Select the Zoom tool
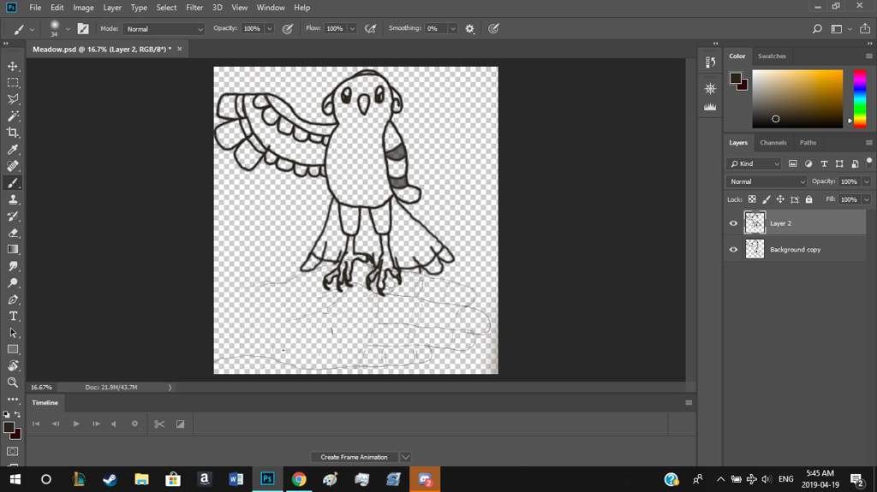The image size is (877, 492). (x=13, y=383)
